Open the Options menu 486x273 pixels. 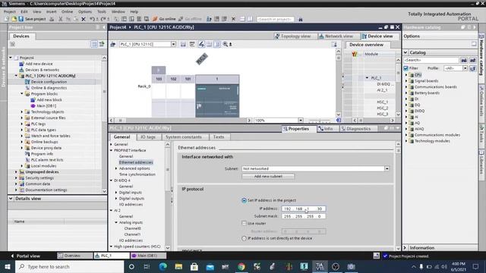(84, 11)
